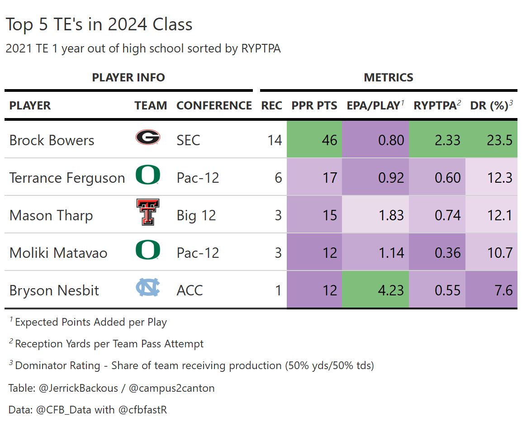
Task: Click the Mason Tharp player name
Action: tap(51, 215)
